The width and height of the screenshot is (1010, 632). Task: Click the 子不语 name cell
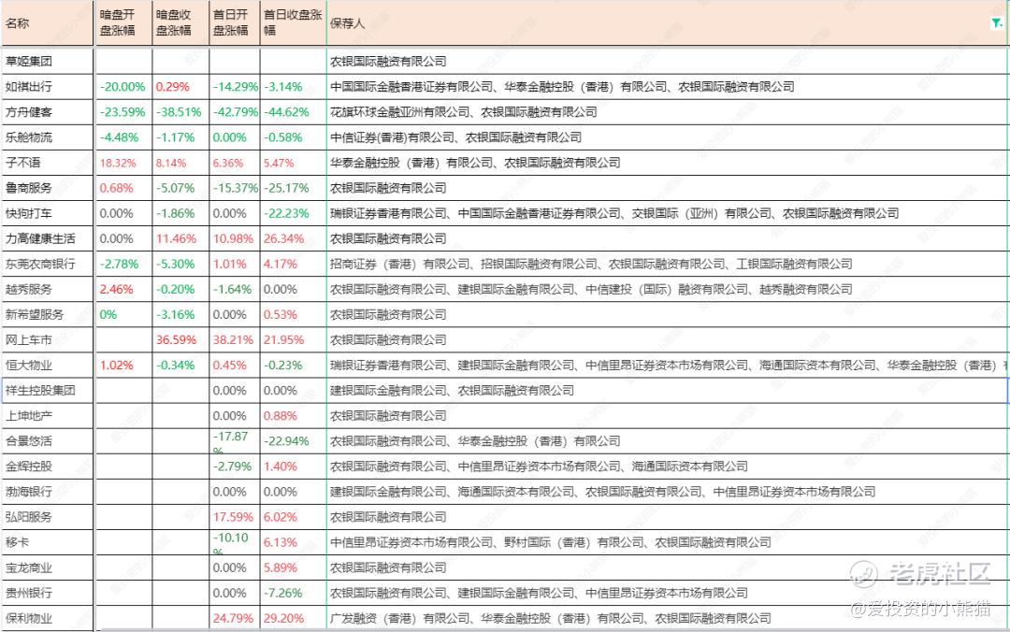pyautogui.click(x=48, y=163)
